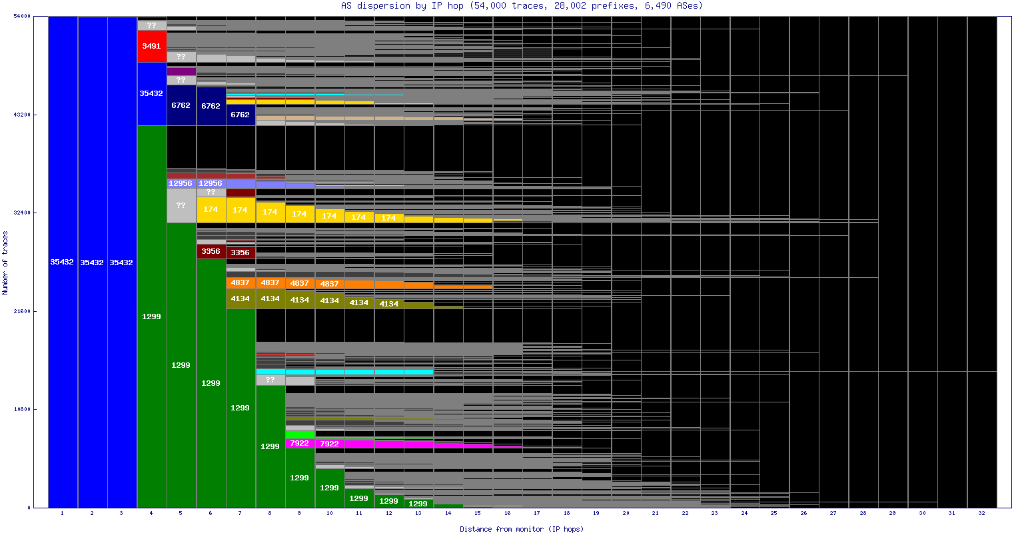This screenshot has height=533, width=1012.
Task: Click the 'Number of traces' y-axis label
Action: click(x=5, y=263)
